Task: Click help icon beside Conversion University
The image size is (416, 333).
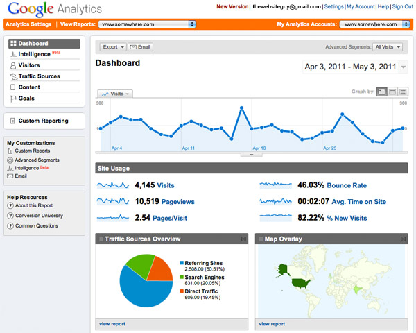Action: [x=10, y=216]
